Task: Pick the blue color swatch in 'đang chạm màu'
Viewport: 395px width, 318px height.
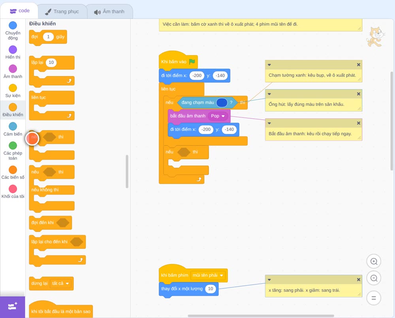Action: 222,103
